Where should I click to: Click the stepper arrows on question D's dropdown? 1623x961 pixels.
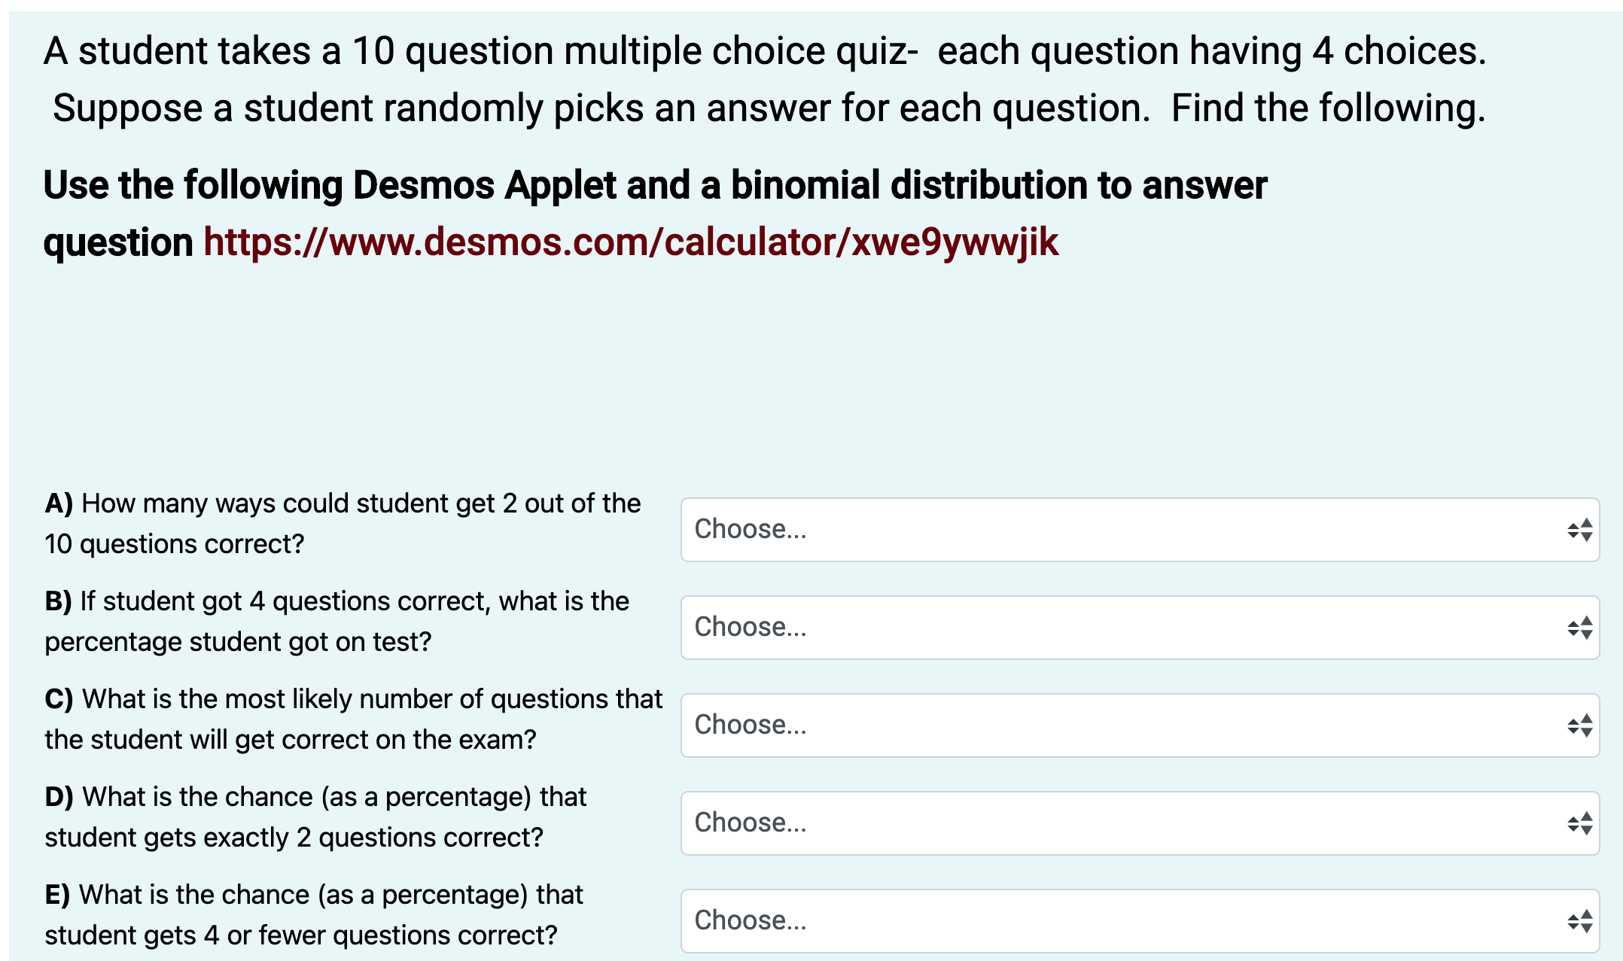pos(1579,823)
